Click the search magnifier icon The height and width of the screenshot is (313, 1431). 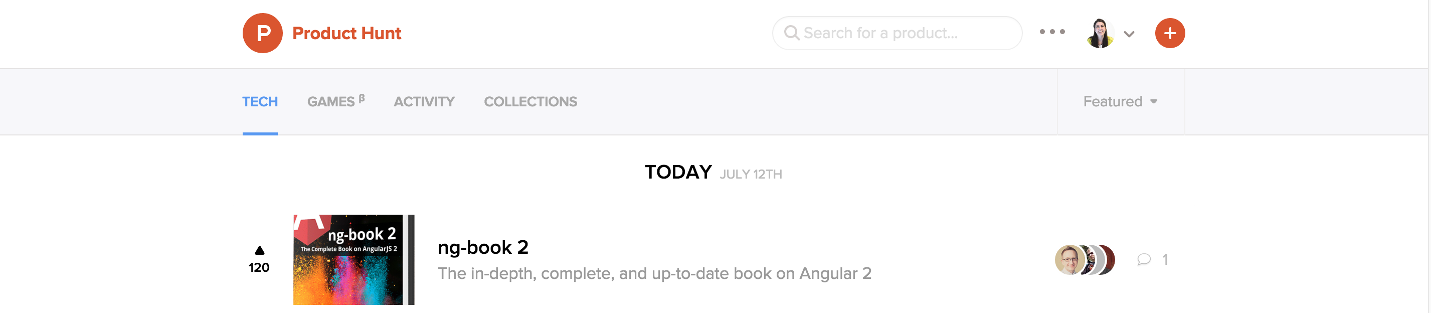[x=791, y=34]
